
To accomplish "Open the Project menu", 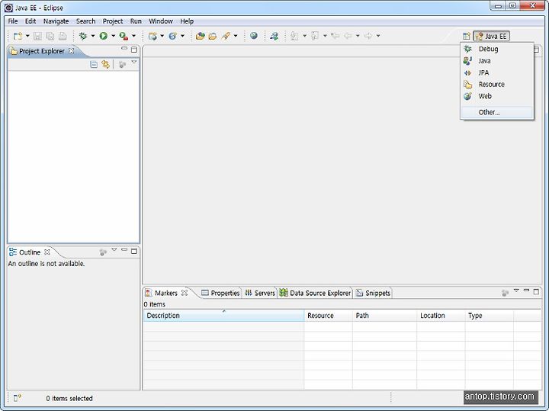I will pyautogui.click(x=113, y=21).
